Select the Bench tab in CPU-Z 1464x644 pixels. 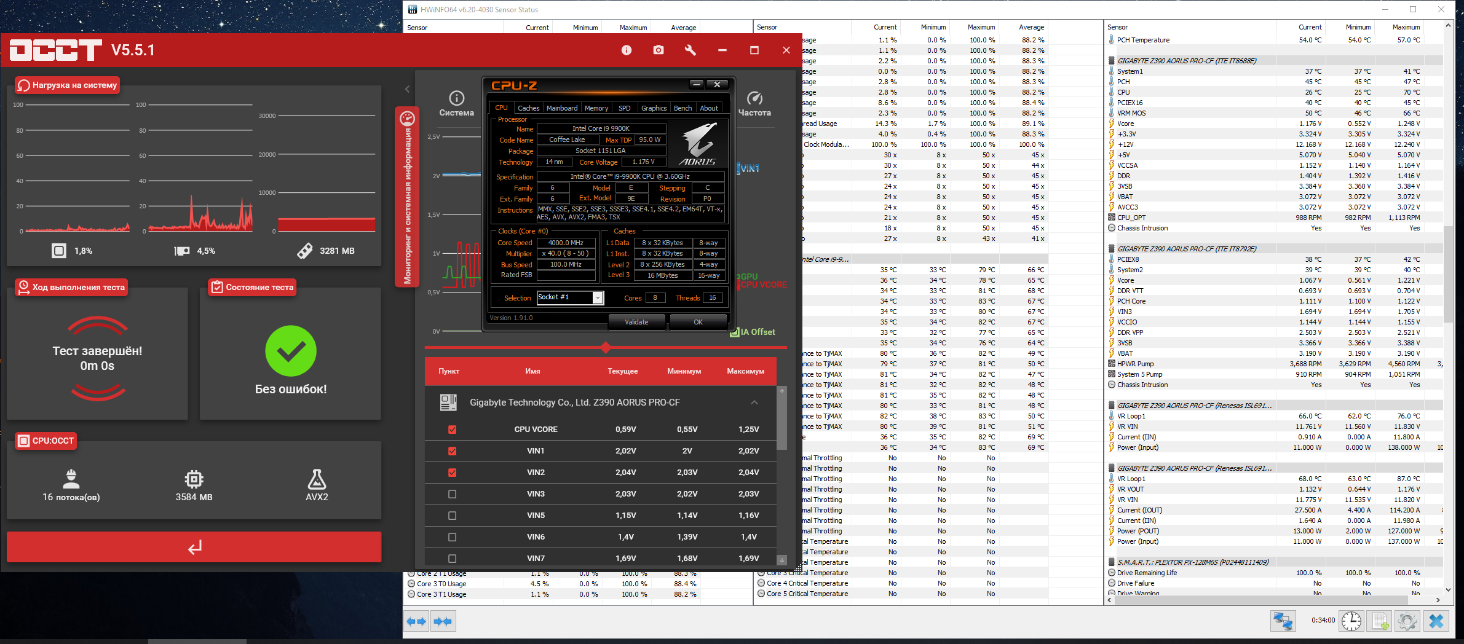tap(683, 108)
